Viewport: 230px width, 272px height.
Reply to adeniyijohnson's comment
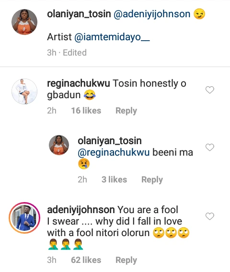pyautogui.click(x=126, y=260)
